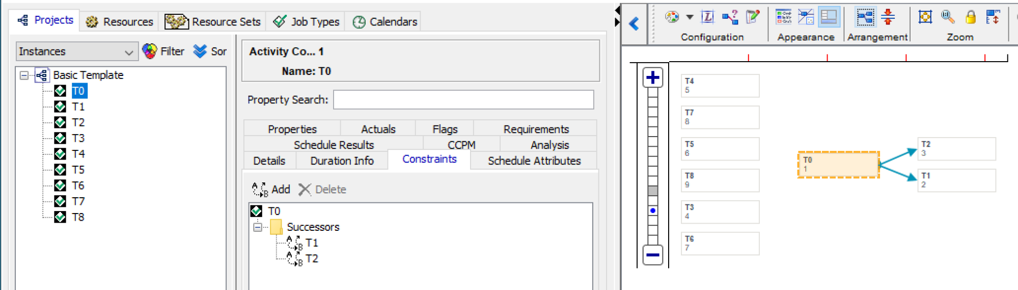Open the Duration Info tab
The width and height of the screenshot is (1018, 290).
point(342,161)
